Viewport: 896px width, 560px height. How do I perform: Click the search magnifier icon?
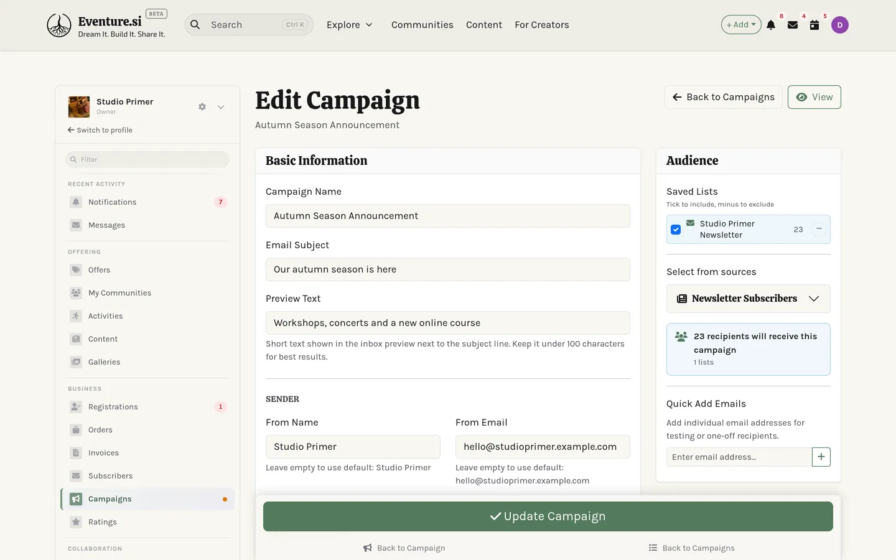(195, 25)
